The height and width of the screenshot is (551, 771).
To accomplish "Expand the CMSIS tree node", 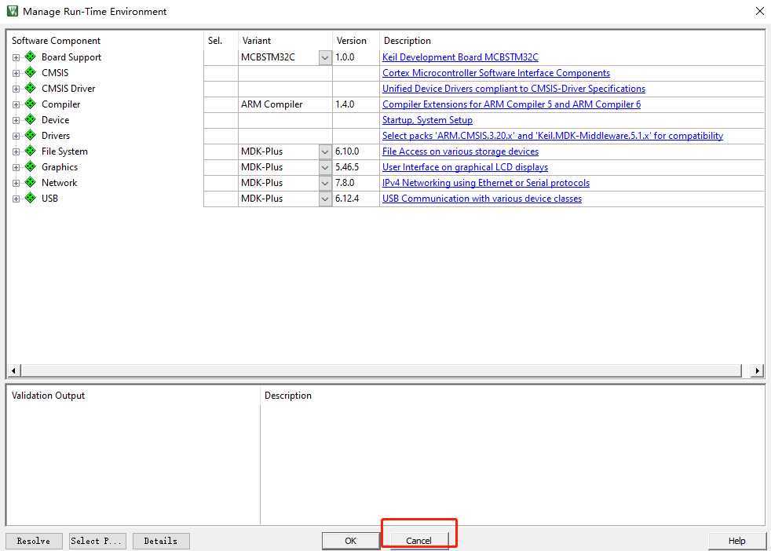I will tap(16, 73).
